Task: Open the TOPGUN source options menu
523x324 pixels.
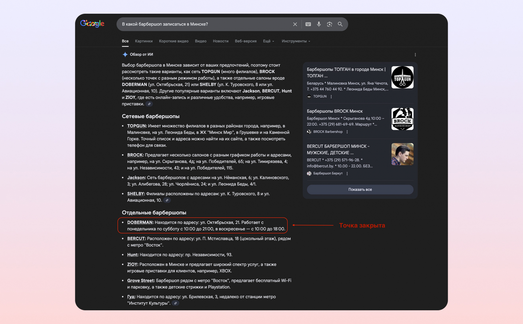Action: pos(331,96)
